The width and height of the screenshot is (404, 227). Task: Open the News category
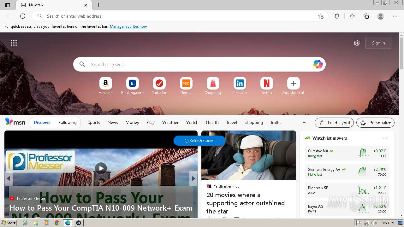coord(113,122)
